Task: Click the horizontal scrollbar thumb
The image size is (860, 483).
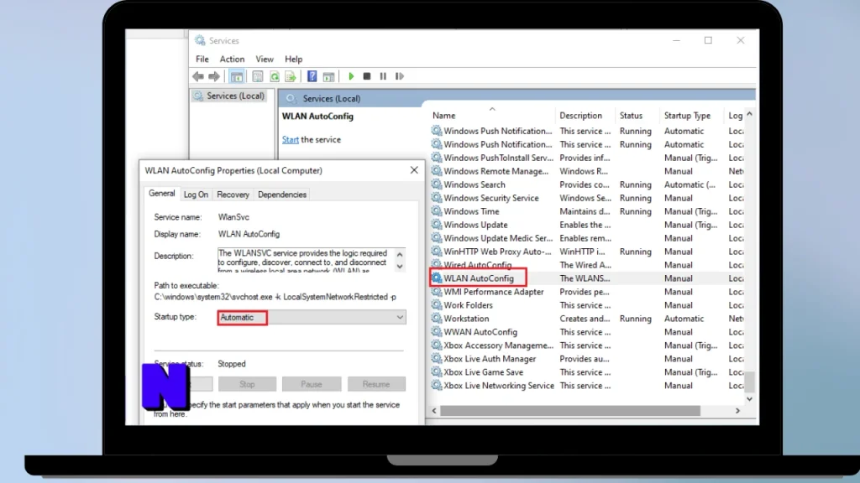Action: point(570,410)
